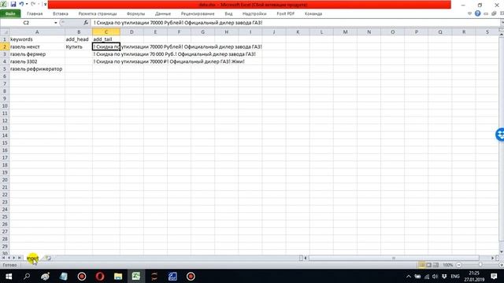The height and width of the screenshot is (283, 504).
Task: Select column A header
Action: click(x=37, y=31)
